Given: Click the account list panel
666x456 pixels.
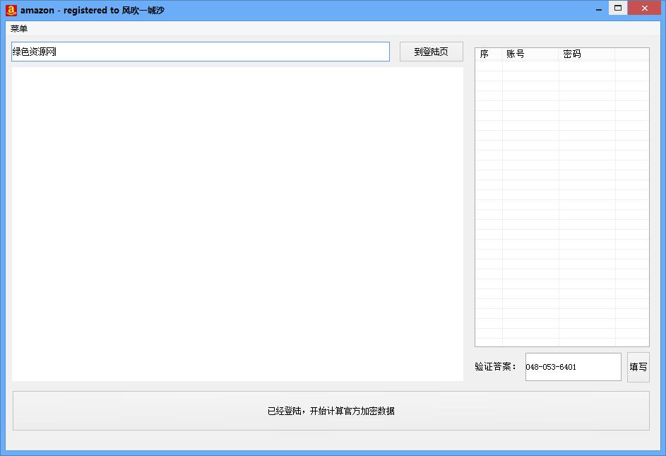Looking at the screenshot, I should [561, 198].
